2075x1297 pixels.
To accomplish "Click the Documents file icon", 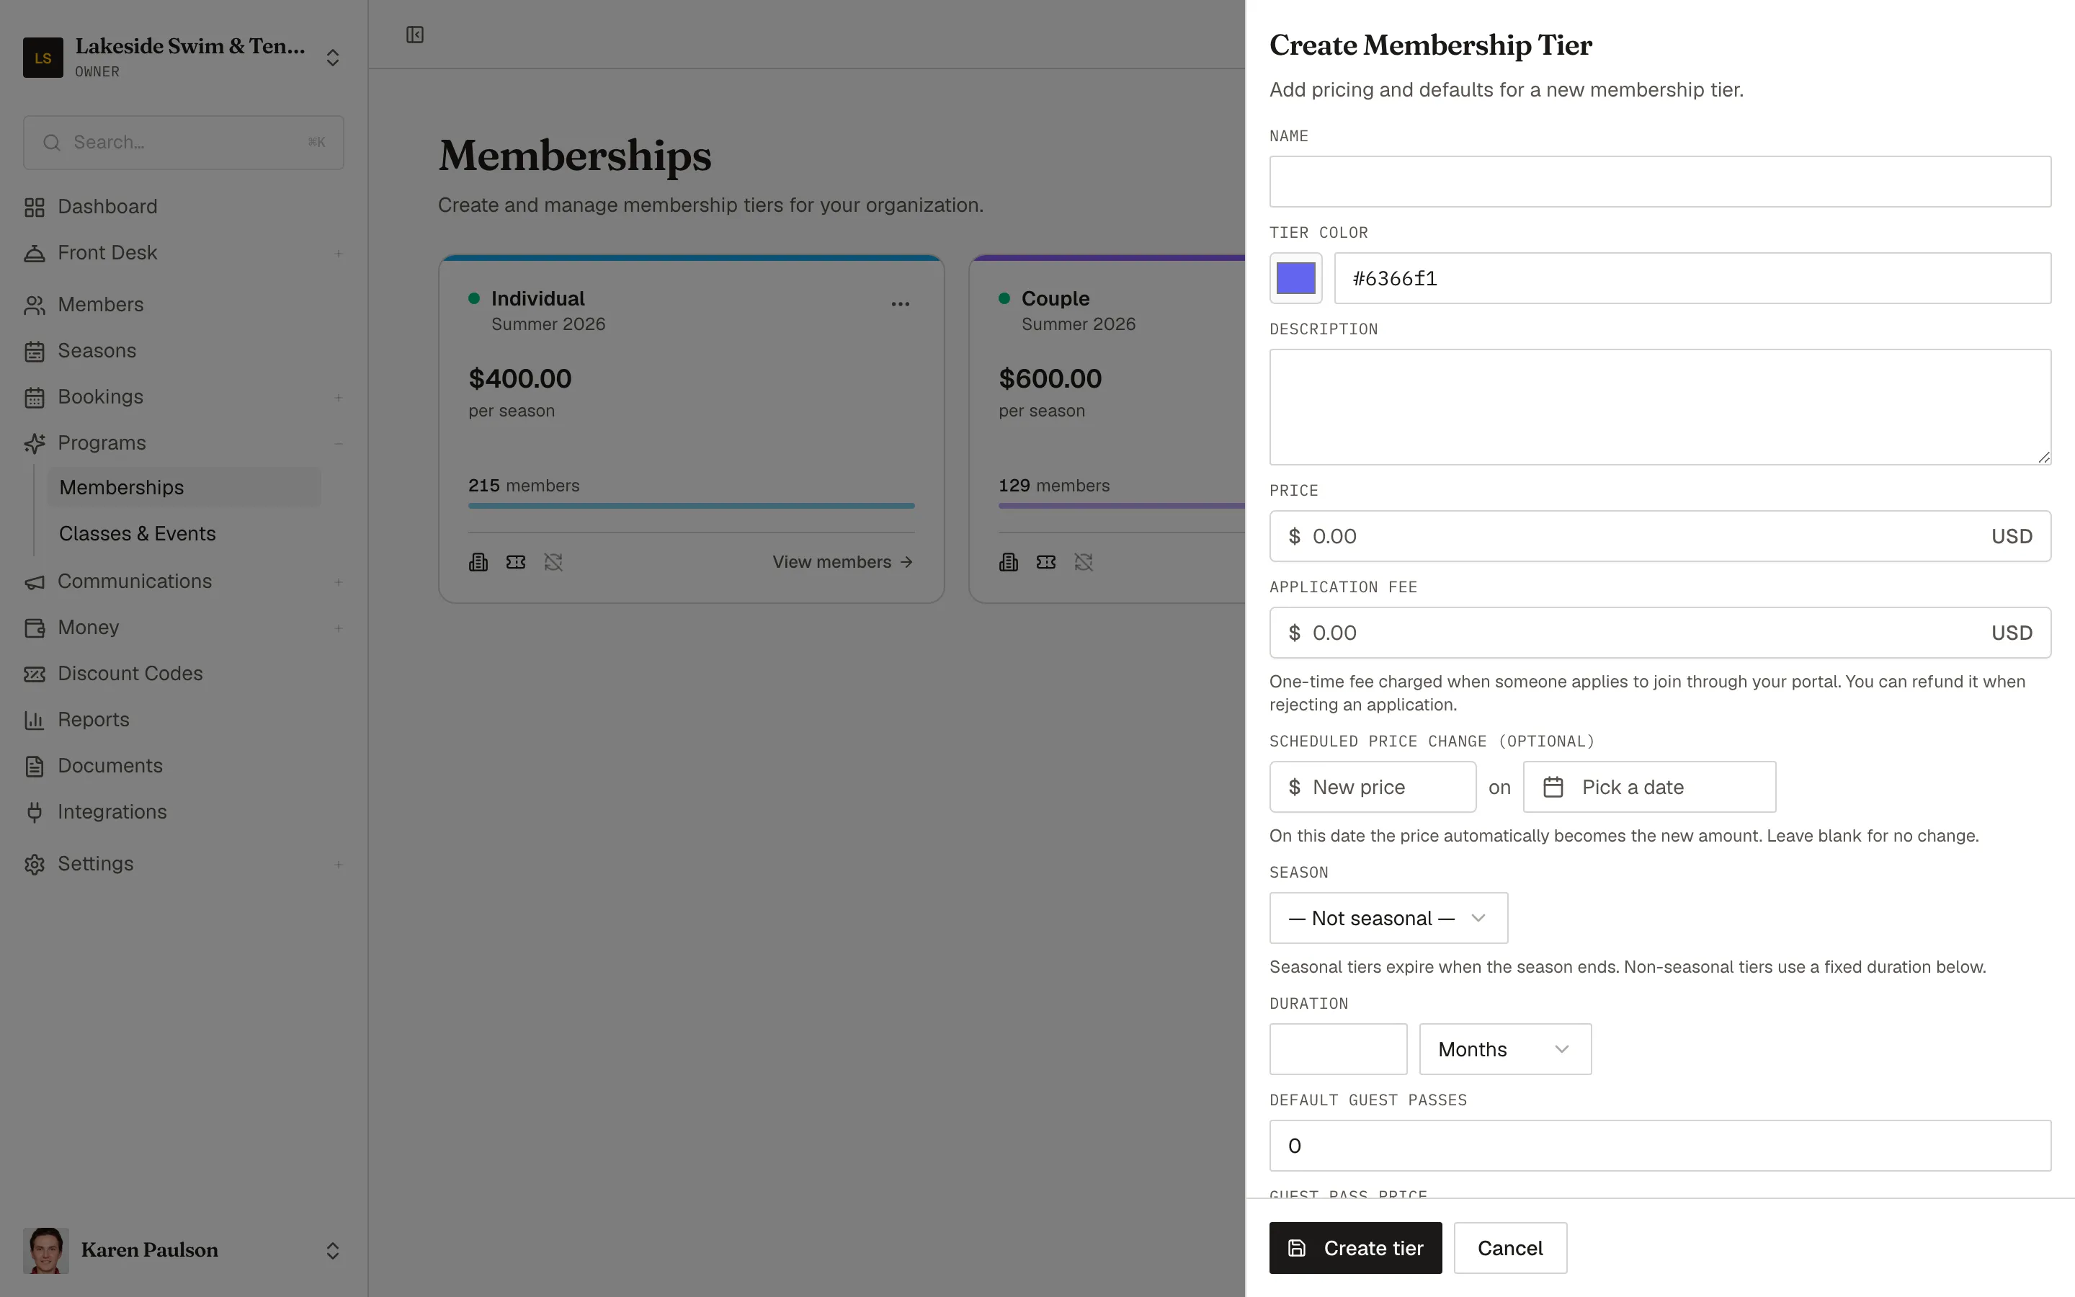I will click(35, 766).
